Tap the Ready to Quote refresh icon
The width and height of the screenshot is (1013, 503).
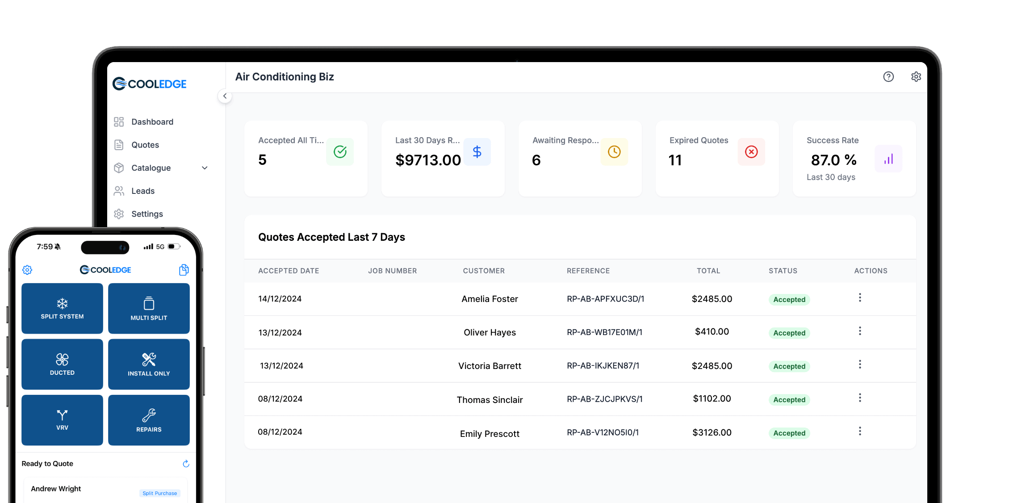pos(186,464)
